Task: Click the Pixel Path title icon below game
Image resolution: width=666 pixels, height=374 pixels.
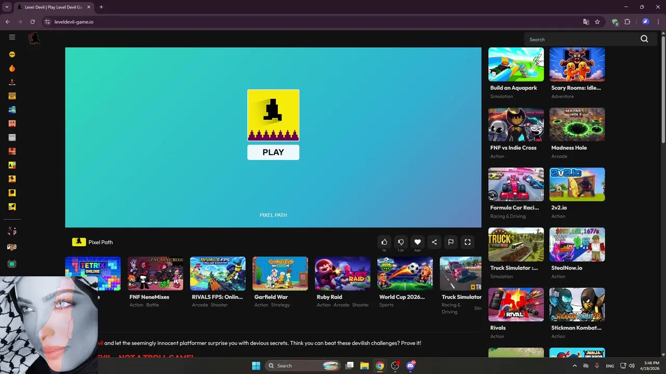Action: 79,242
